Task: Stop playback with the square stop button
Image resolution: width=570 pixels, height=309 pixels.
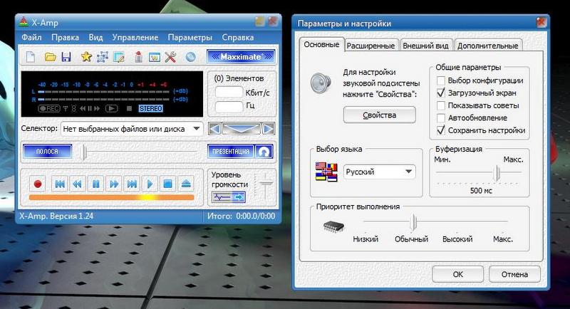Action: (168, 184)
